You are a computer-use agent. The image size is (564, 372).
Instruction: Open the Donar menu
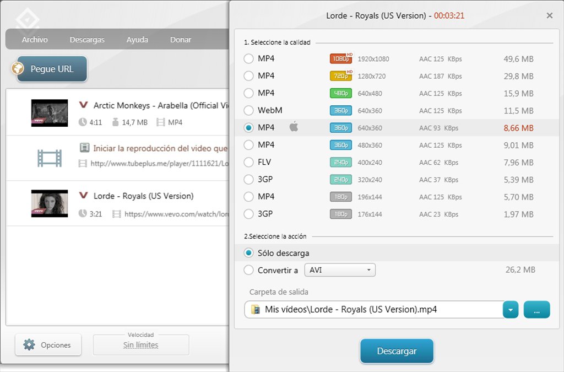(181, 40)
